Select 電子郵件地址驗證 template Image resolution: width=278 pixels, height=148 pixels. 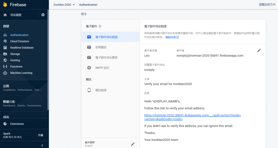(110, 37)
